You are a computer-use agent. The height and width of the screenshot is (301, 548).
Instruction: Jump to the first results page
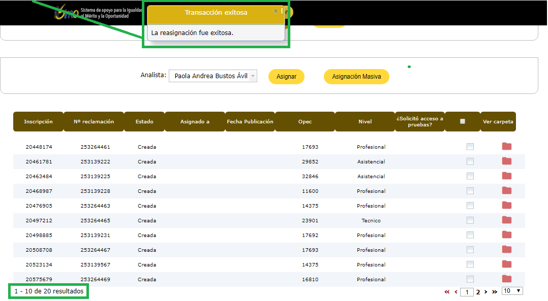tap(447, 292)
